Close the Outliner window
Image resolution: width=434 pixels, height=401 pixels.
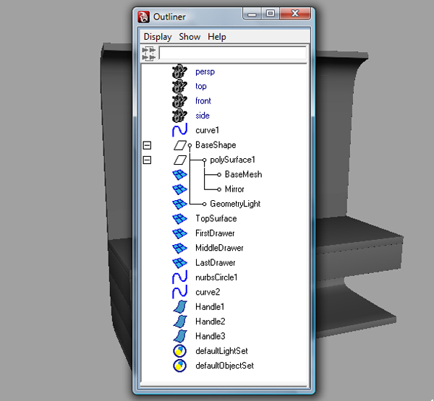(295, 14)
